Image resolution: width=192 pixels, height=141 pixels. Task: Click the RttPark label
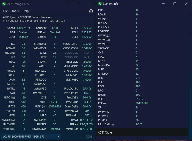pos(74,124)
